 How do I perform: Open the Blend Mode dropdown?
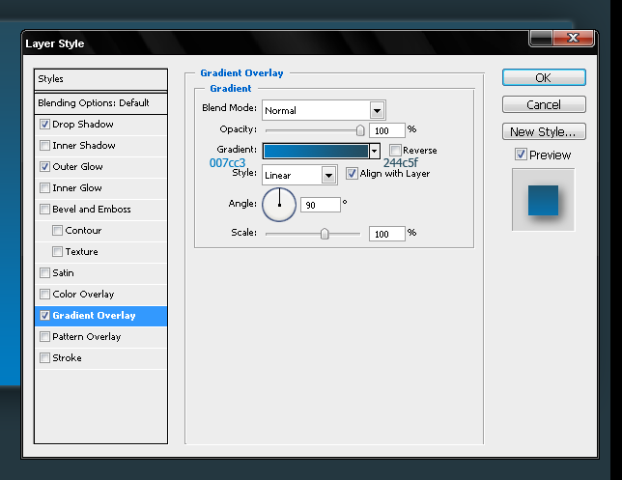coord(377,110)
